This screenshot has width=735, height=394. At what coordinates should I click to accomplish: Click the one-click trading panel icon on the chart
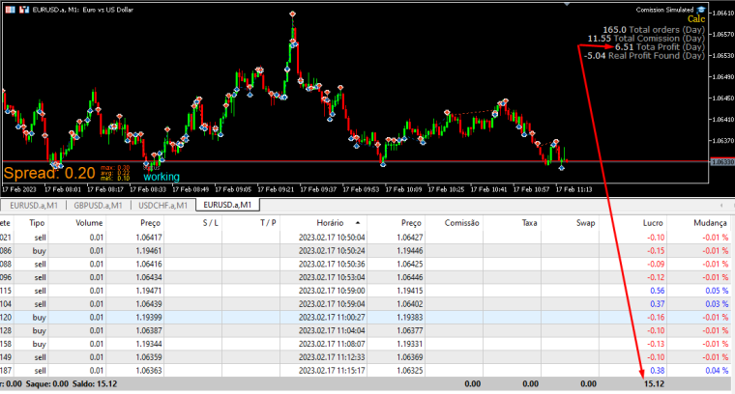(10, 10)
